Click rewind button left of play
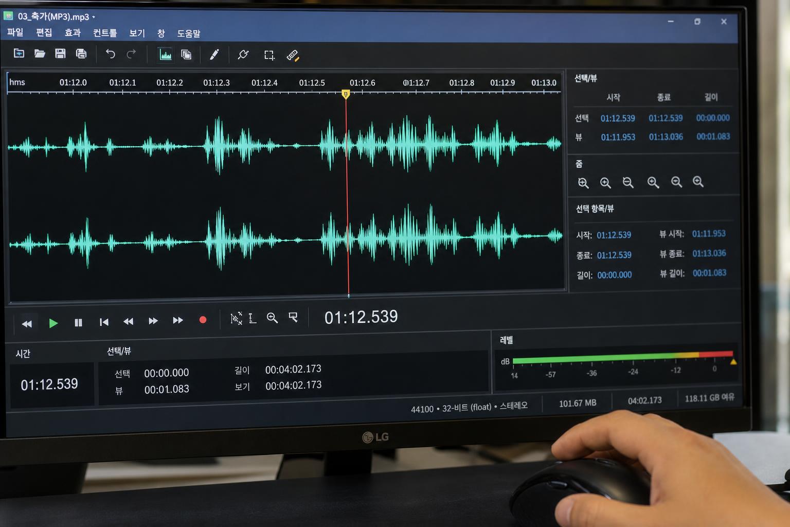The height and width of the screenshot is (527, 790). [27, 324]
